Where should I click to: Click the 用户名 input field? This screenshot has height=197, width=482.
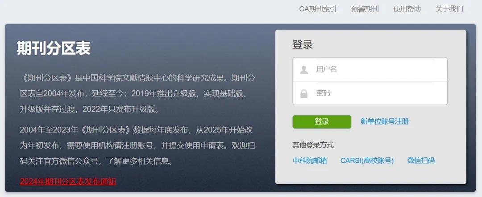[x=370, y=69]
